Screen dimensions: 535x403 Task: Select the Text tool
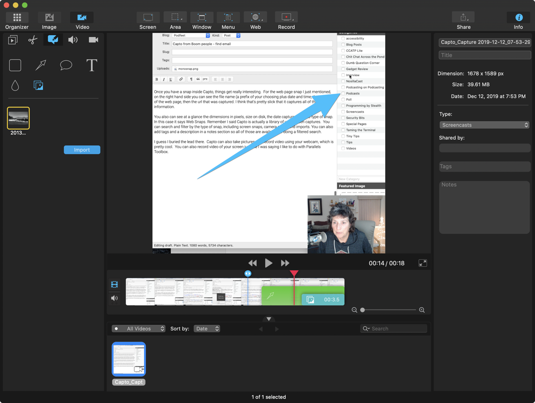point(91,65)
